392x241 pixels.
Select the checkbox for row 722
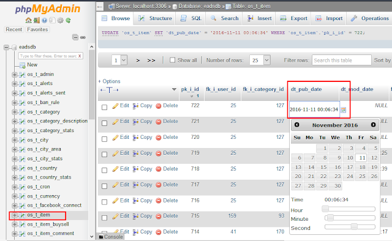point(105,108)
